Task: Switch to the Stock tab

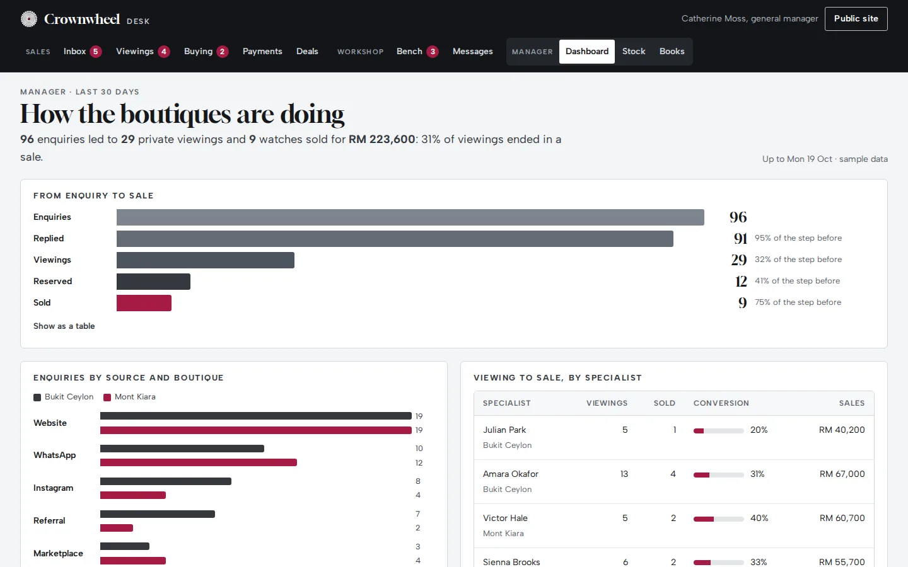Action: click(x=634, y=52)
